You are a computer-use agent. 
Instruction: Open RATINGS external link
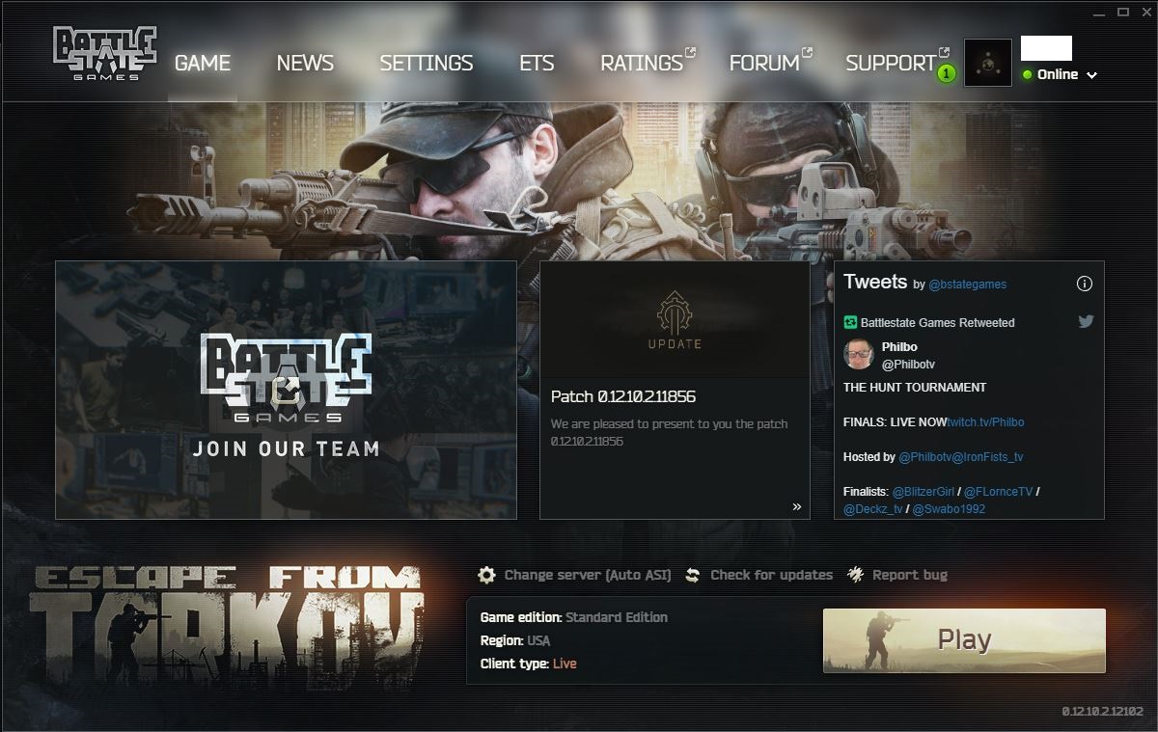pos(648,62)
